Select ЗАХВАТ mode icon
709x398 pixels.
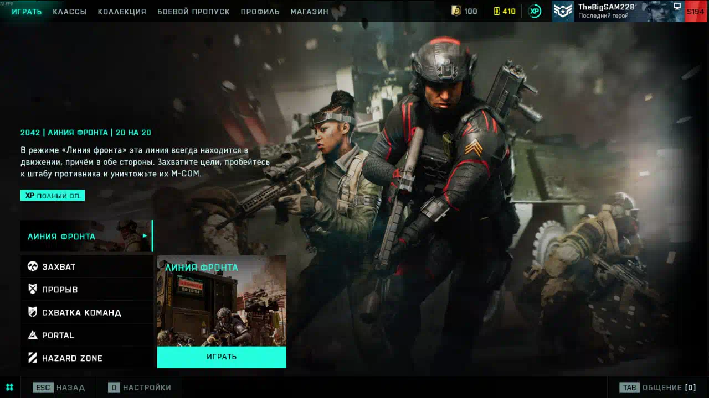(33, 266)
